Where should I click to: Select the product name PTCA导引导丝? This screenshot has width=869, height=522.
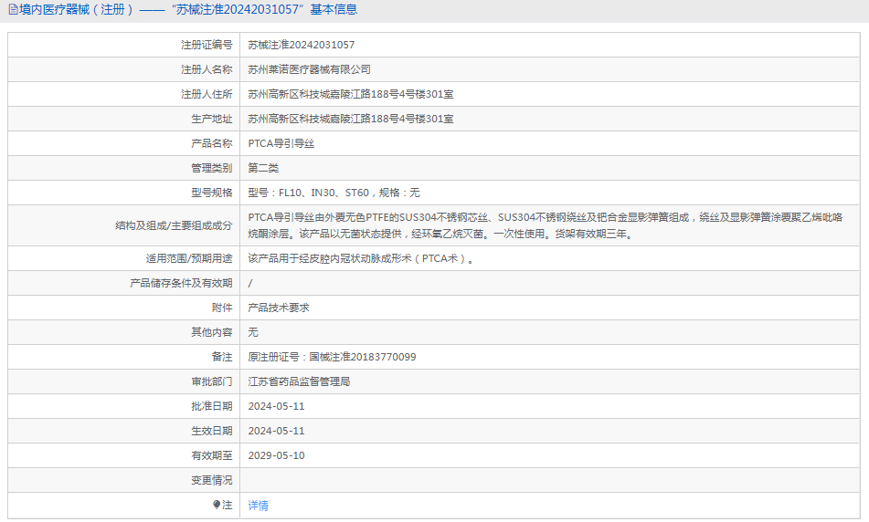pyautogui.click(x=281, y=143)
